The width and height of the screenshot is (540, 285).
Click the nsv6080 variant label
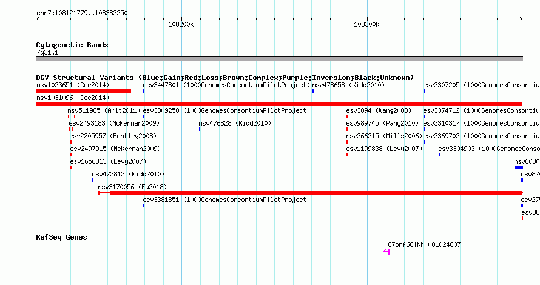[527, 161]
